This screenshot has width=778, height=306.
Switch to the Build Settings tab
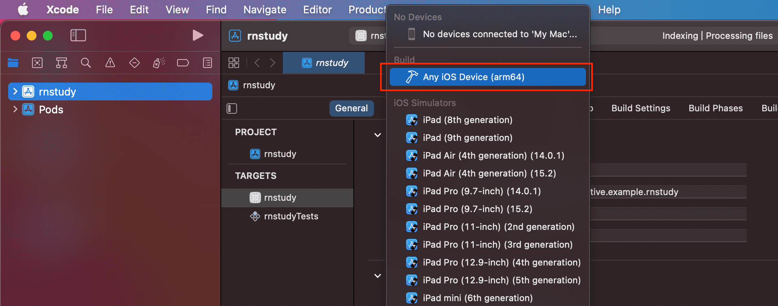point(641,108)
